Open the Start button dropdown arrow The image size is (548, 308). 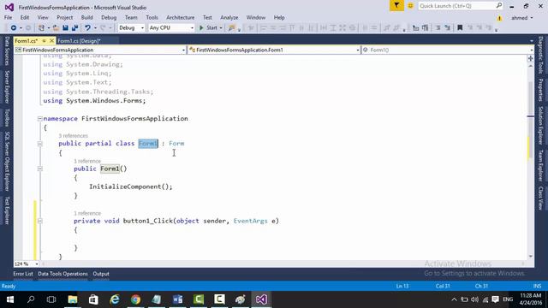221,28
